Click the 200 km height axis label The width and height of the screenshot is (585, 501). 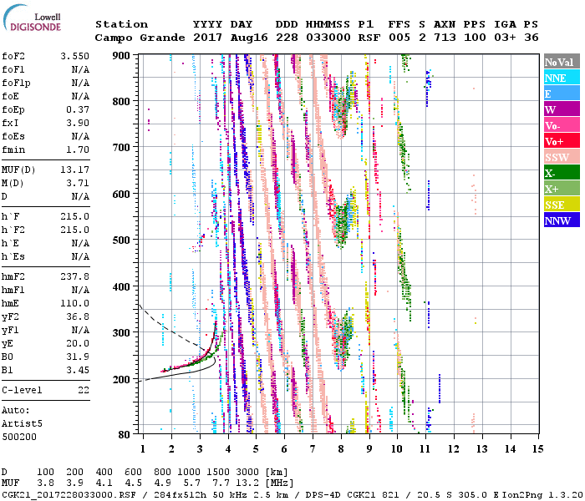[121, 379]
